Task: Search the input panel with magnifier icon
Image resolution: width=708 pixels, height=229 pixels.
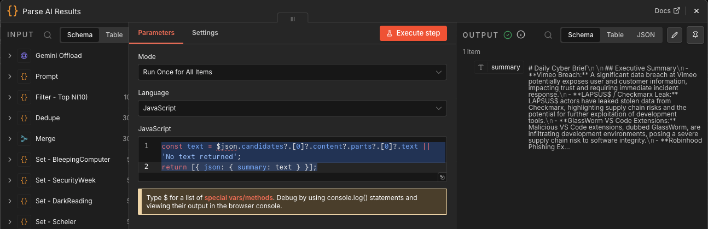Action: coord(48,35)
